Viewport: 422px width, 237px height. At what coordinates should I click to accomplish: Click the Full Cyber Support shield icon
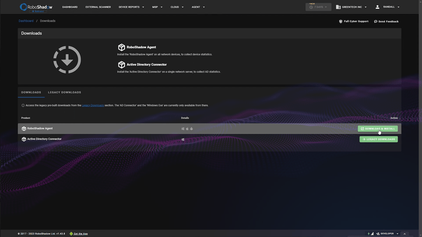[x=340, y=21]
